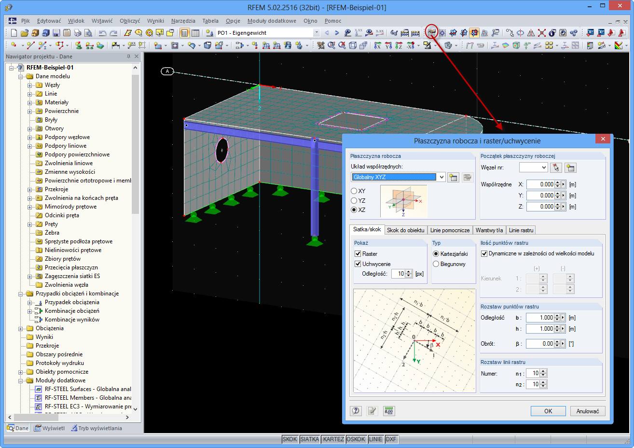Viewport: 634px width, 448px height.
Task: Open work plane settings toolbar icon
Action: tap(431, 33)
